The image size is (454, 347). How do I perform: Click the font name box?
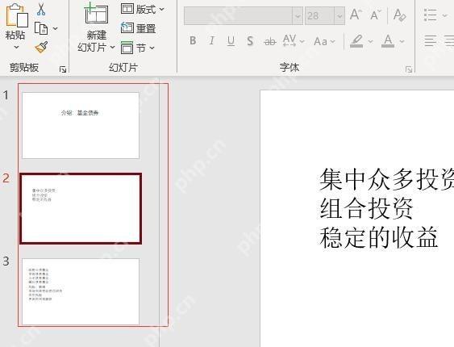[x=238, y=15]
